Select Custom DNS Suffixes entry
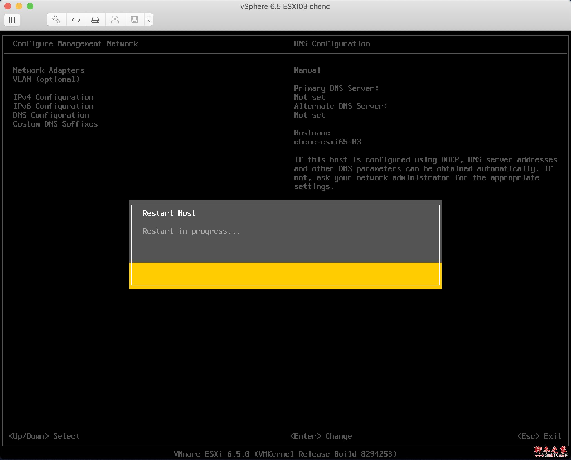Image resolution: width=571 pixels, height=460 pixels. click(55, 124)
